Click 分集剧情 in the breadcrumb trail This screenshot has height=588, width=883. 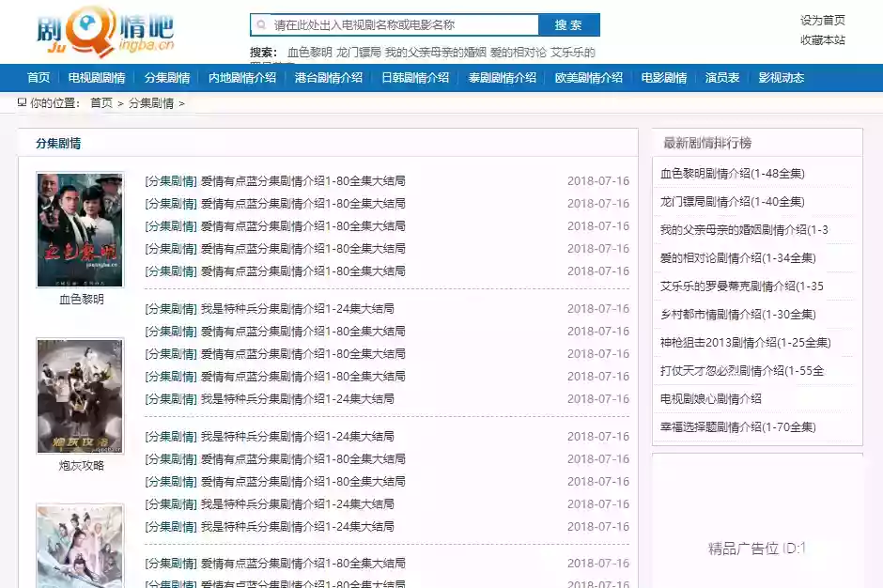151,103
